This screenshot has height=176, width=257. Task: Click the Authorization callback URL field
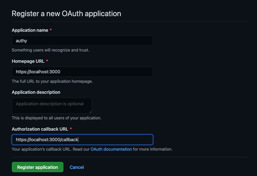[x=82, y=140]
